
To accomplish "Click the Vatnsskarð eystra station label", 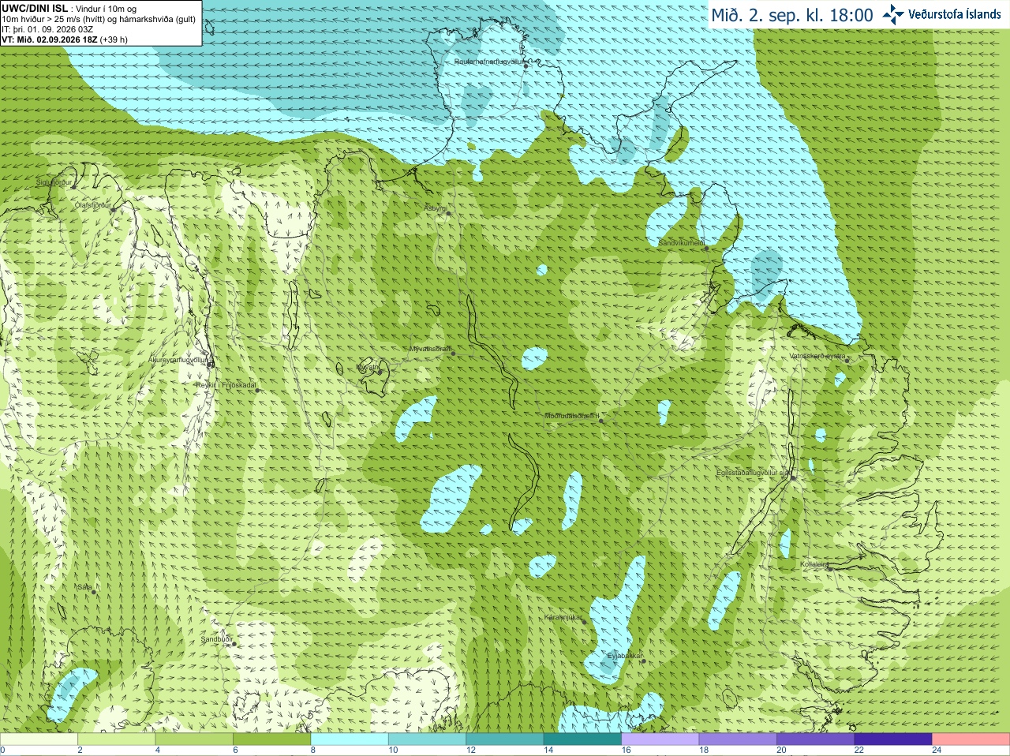I will 817,356.
